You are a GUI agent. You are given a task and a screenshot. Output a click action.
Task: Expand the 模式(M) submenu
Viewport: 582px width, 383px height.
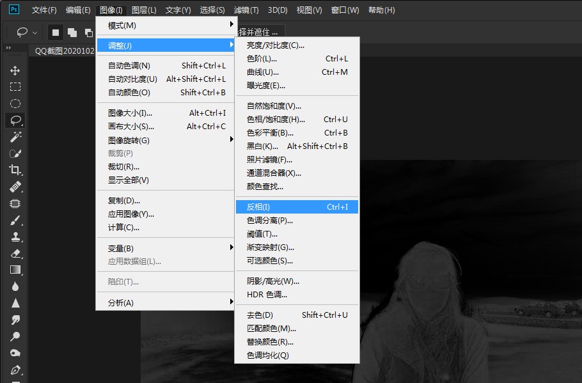122,24
